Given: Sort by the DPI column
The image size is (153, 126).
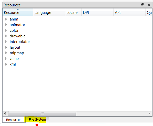Looking at the screenshot, I should point(97,12).
